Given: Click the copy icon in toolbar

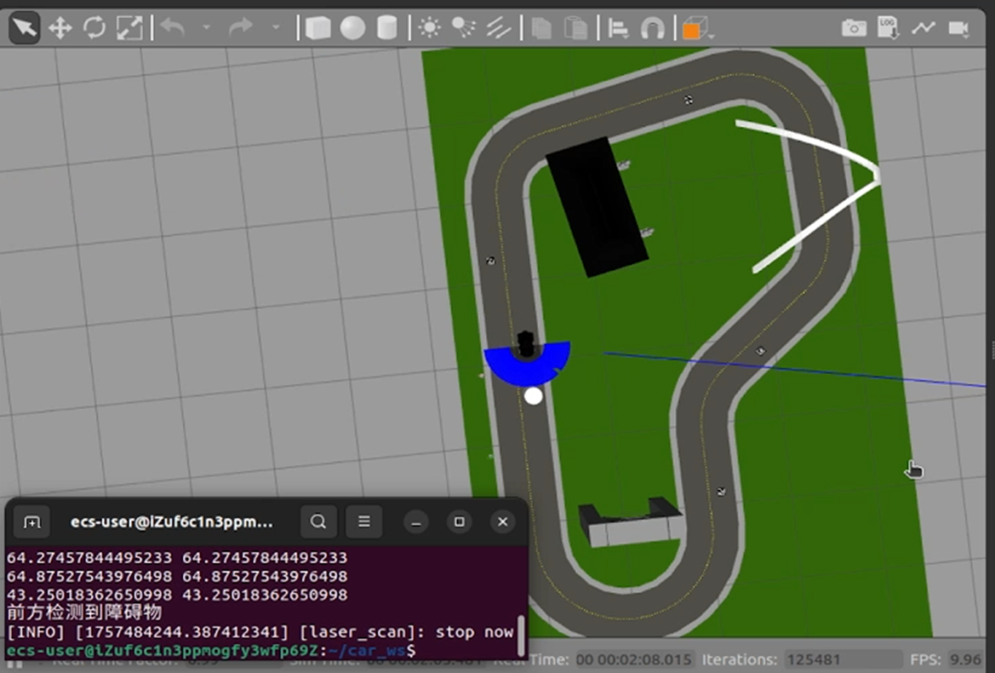Looking at the screenshot, I should pyautogui.click(x=541, y=28).
